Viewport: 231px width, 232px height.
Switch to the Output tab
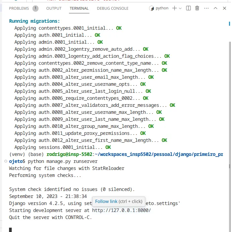[54, 8]
